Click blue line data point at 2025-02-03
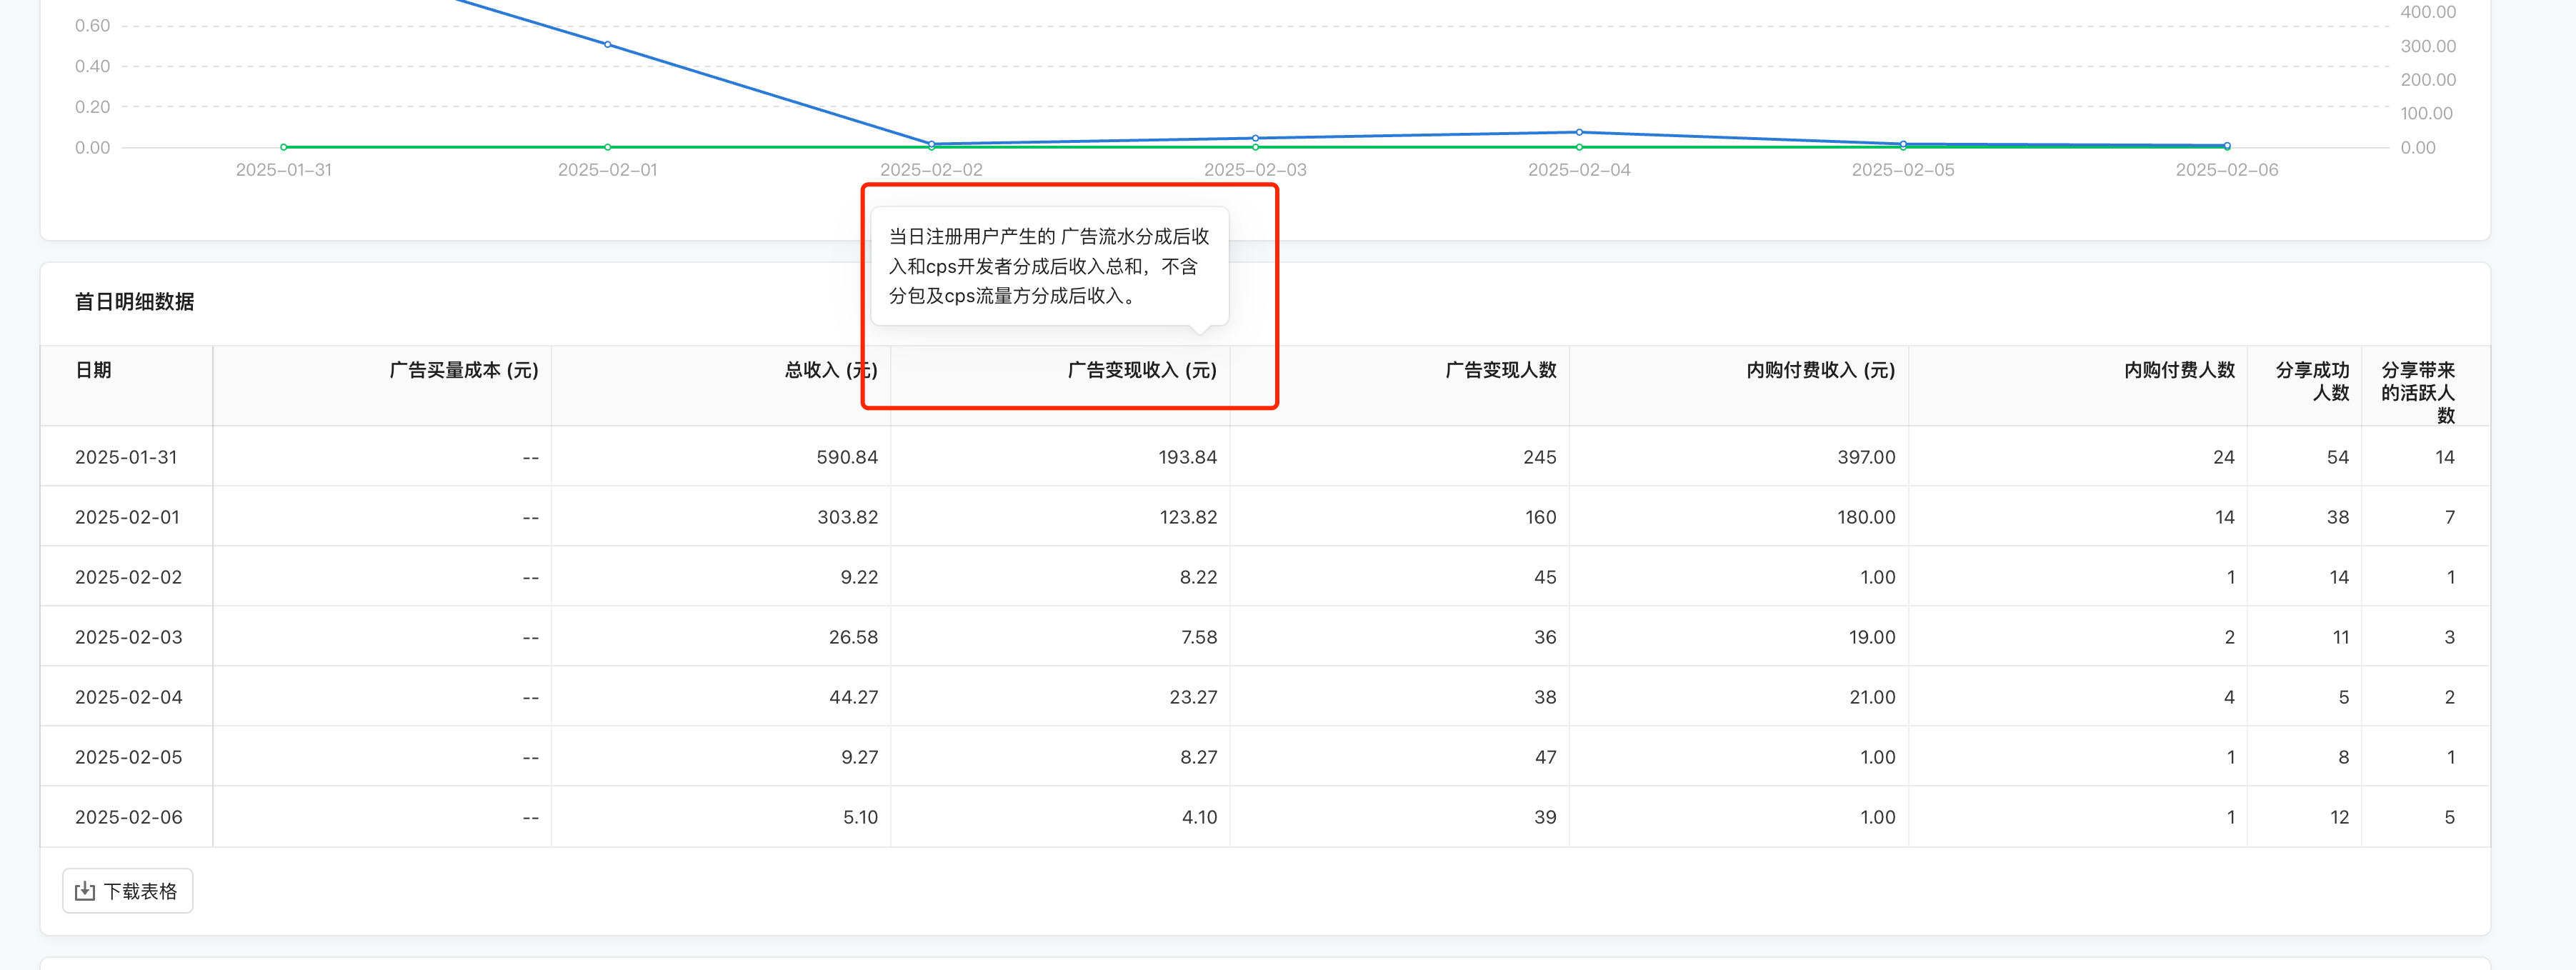This screenshot has height=970, width=2576. (x=1255, y=138)
